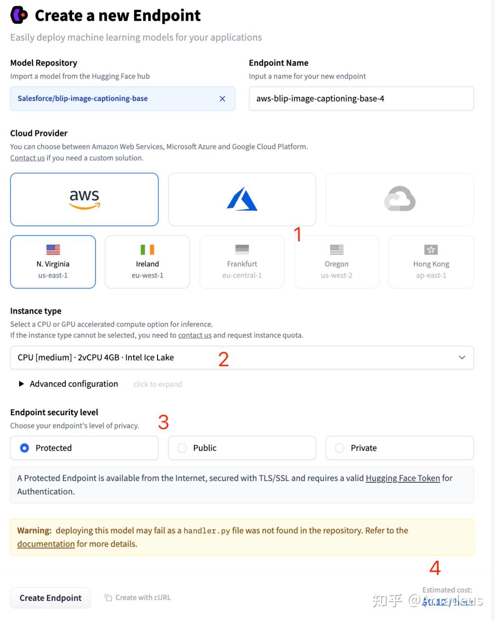Copy setup via Create with cURL
This screenshot has height=621, width=496.
point(138,598)
